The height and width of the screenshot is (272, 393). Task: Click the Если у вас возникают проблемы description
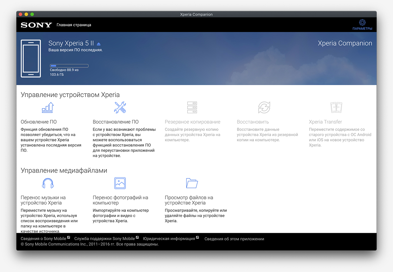point(124,142)
